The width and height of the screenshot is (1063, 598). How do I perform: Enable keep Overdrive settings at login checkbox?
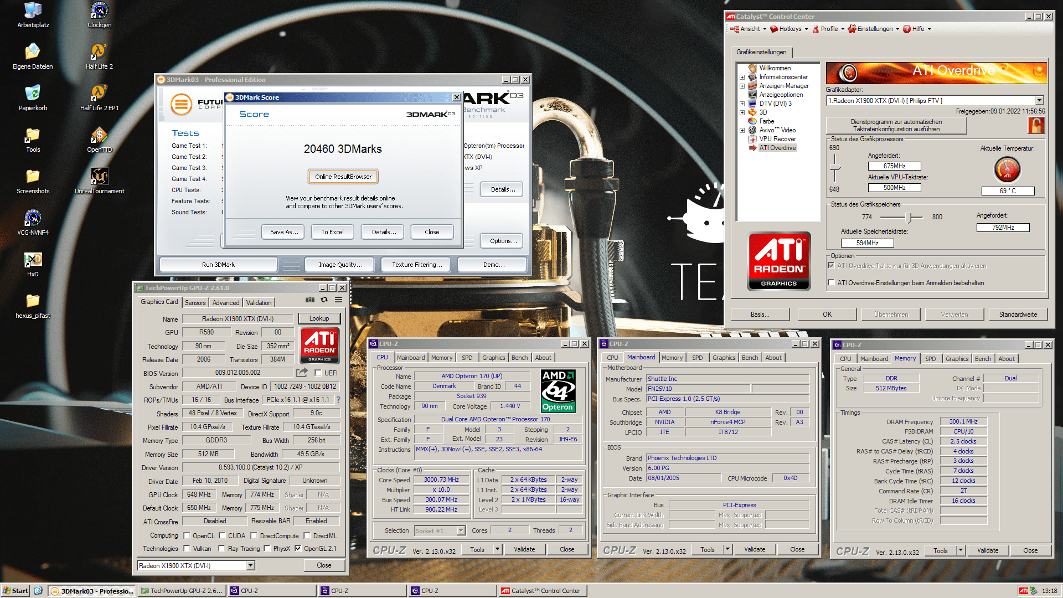pyautogui.click(x=831, y=283)
